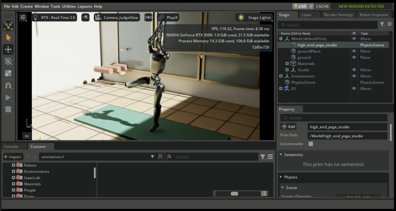The width and height of the screenshot is (396, 211).
Task: Collapse the Scene subsection
Action: 283,187
